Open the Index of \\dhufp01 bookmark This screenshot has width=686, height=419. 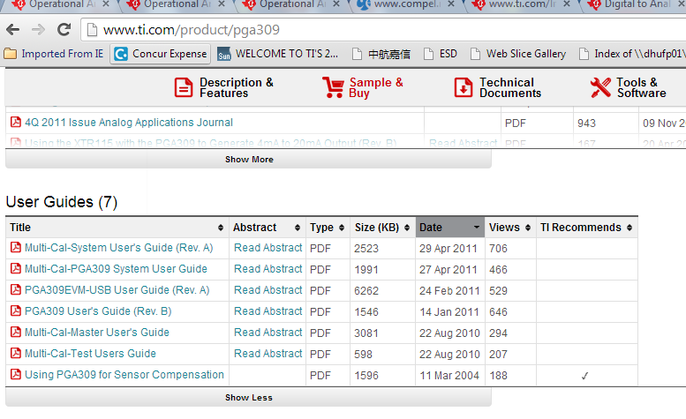click(x=632, y=54)
